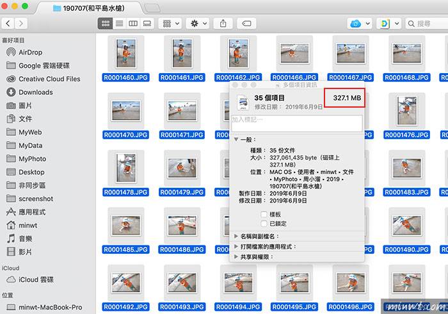Switch Finder to icon view
Screen dimensions: 448x314
coord(105,23)
